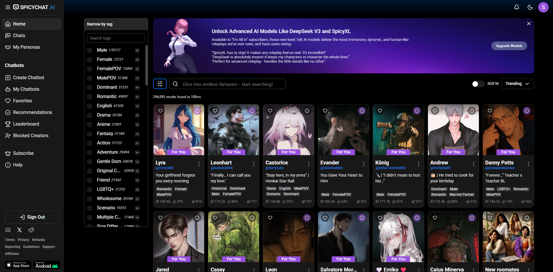Tick the Dominant tag checkbox
Image resolution: width=553 pixels, height=272 pixels.
pyautogui.click(x=90, y=88)
